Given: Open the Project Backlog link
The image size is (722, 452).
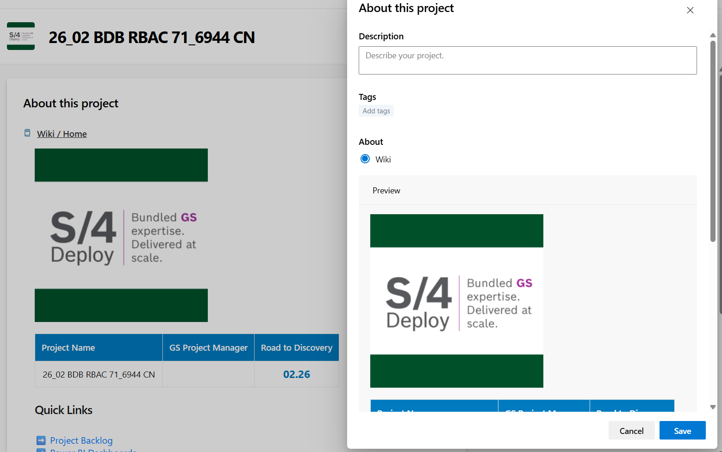Looking at the screenshot, I should pyautogui.click(x=81, y=440).
